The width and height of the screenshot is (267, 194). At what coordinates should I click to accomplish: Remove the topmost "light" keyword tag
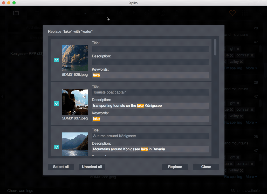coord(238,49)
